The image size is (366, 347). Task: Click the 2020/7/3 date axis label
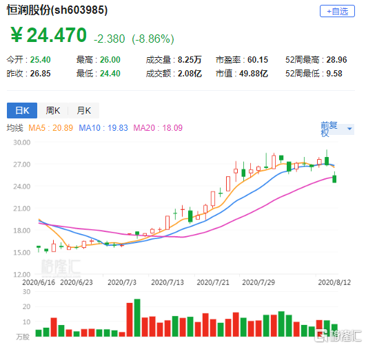point(122,282)
